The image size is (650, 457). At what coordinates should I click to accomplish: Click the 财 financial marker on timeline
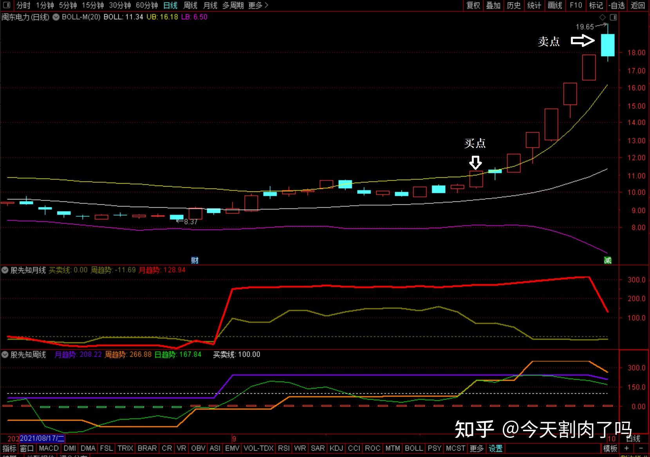(x=195, y=260)
